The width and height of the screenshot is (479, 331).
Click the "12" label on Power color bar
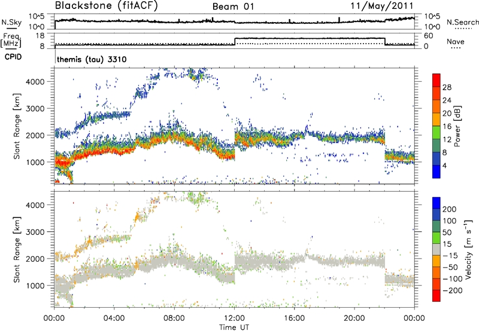(447, 140)
